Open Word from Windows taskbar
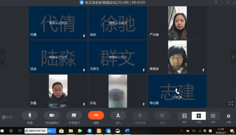 (127, 131)
